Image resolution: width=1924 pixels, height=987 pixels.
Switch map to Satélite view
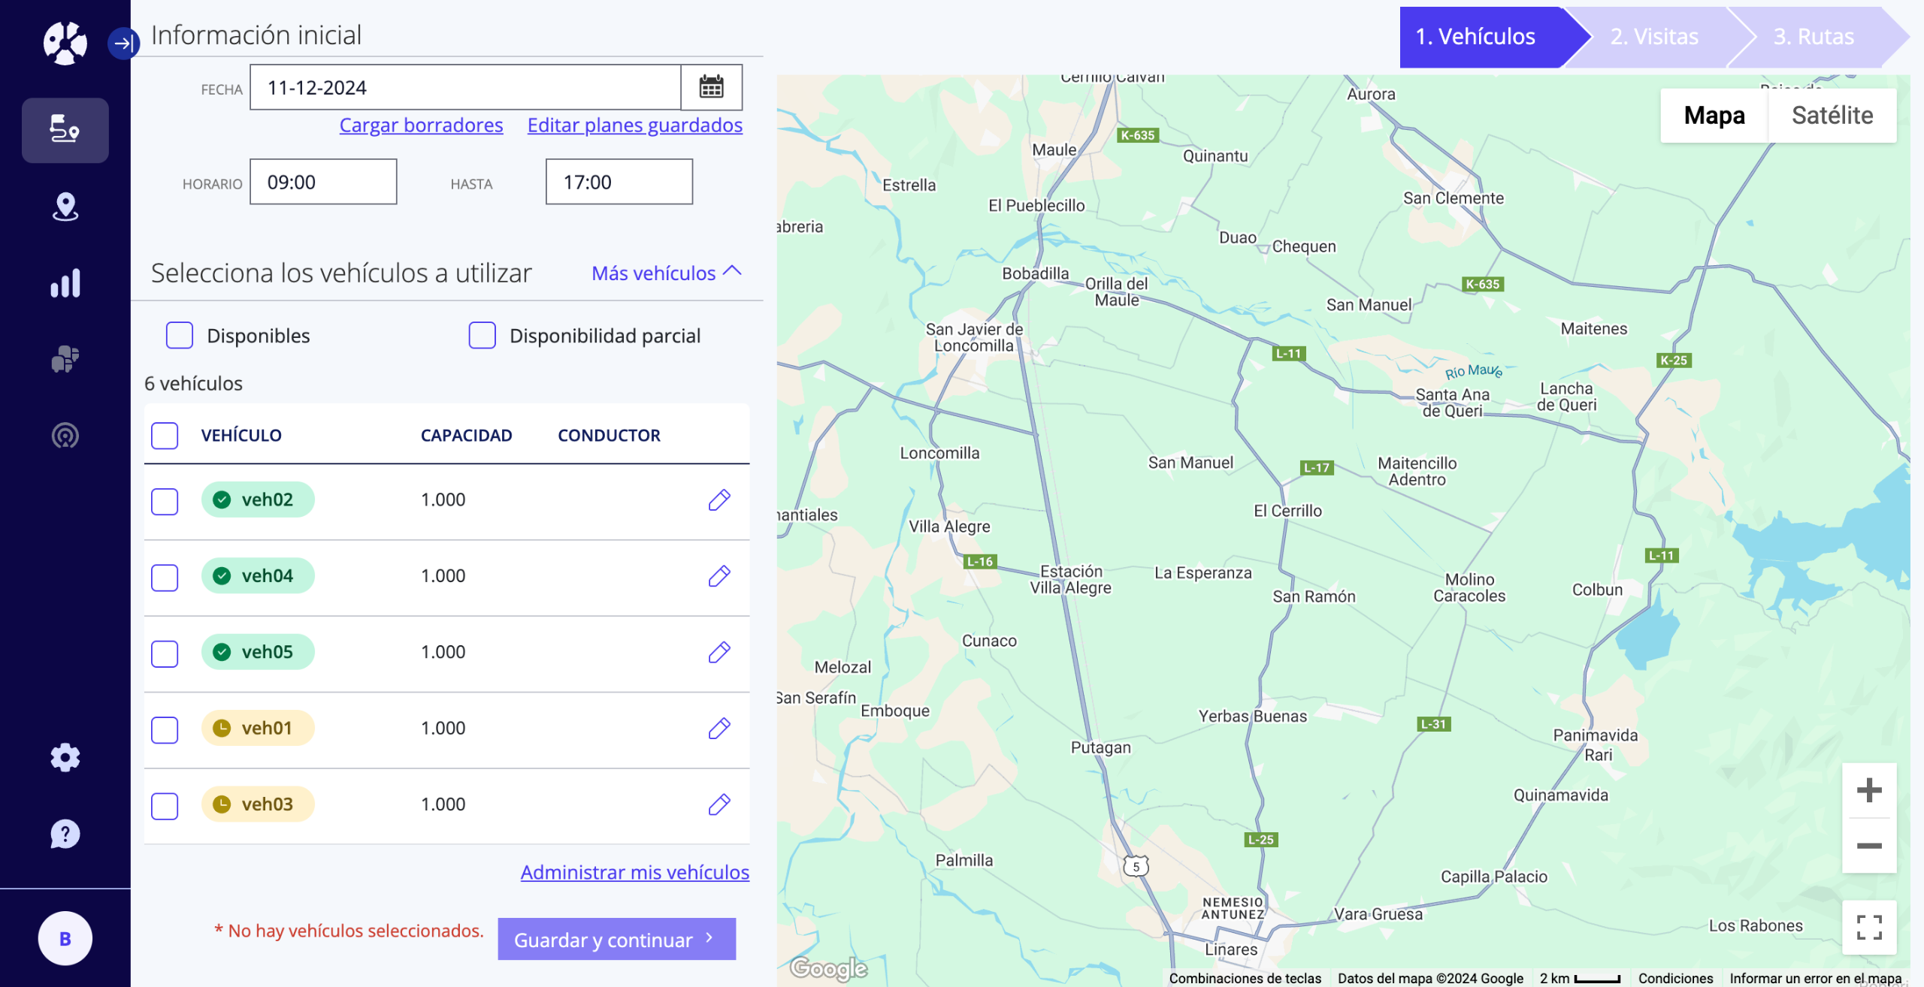pyautogui.click(x=1832, y=115)
